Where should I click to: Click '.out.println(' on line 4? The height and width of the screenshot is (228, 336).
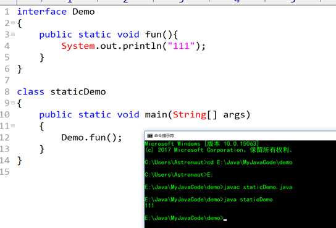click(131, 46)
